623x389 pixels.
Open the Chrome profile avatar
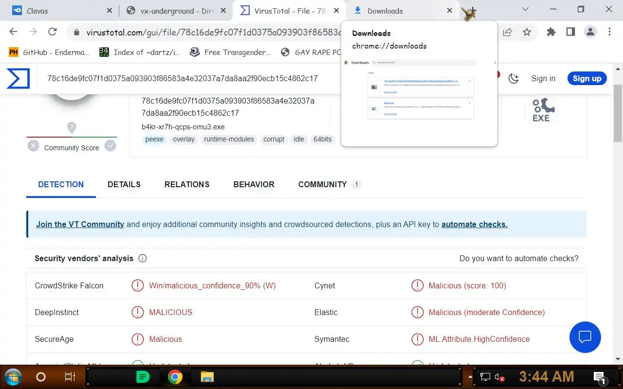[590, 32]
